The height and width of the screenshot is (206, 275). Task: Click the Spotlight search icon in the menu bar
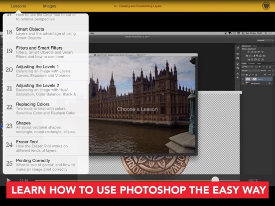pyautogui.click(x=266, y=33)
